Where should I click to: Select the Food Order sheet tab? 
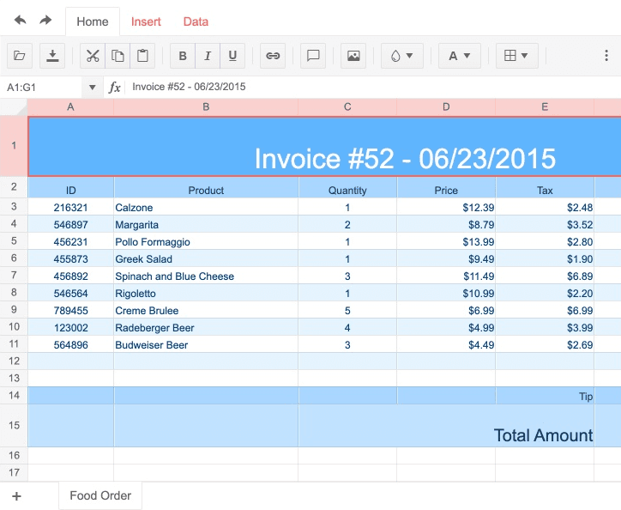[100, 495]
